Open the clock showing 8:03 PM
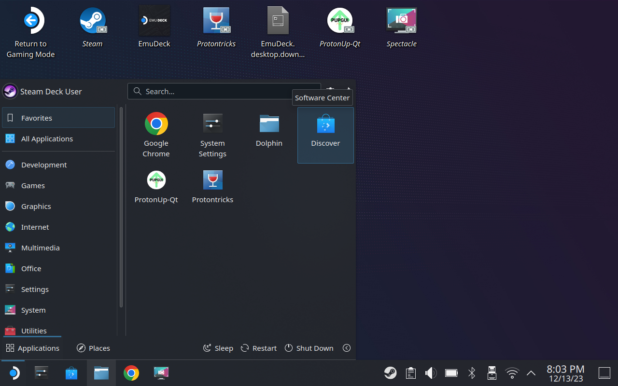Image resolution: width=618 pixels, height=386 pixels. 566,373
